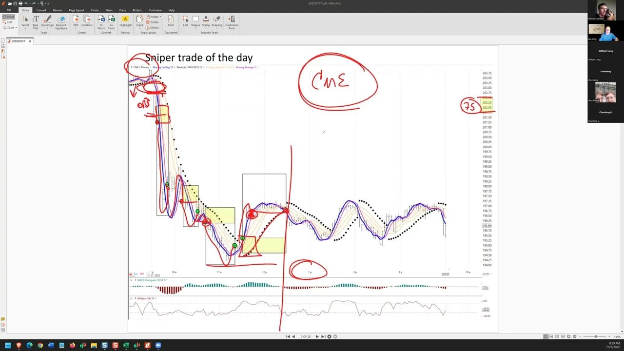Viewport: 624px width, 351px height.
Task: Go to the first page
Action: (288, 336)
